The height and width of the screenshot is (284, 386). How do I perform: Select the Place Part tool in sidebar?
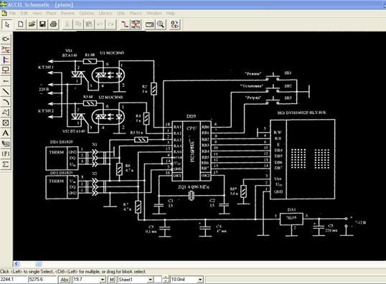click(x=6, y=39)
